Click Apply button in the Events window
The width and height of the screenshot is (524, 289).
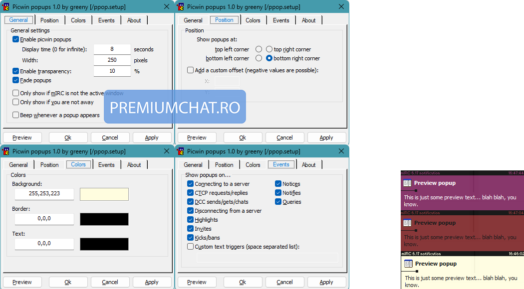326,282
